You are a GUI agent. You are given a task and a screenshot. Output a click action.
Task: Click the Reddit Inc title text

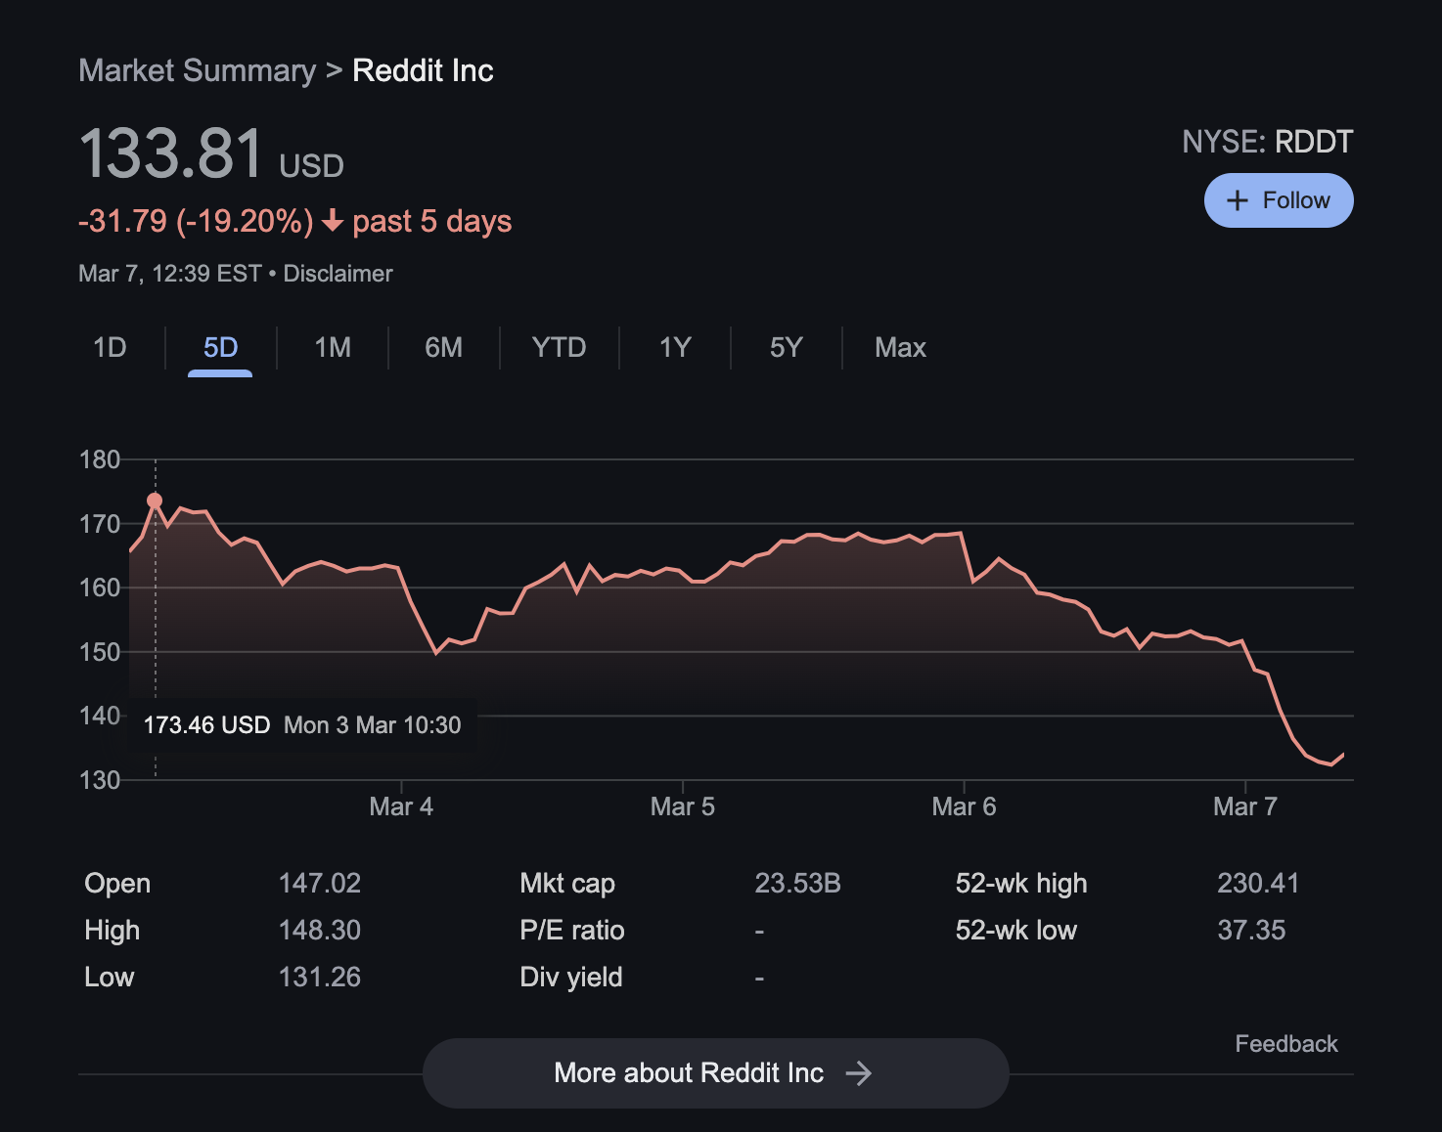[423, 70]
